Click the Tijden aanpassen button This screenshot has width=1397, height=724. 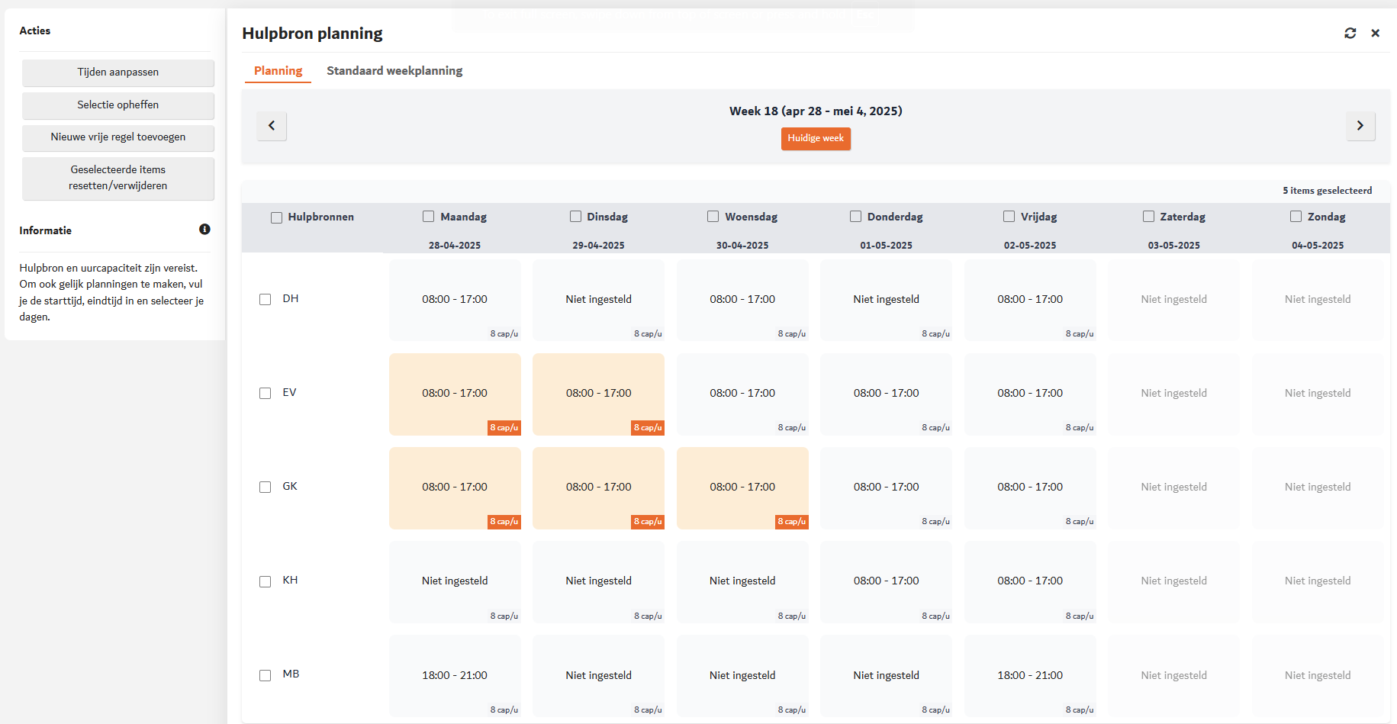pyautogui.click(x=118, y=72)
